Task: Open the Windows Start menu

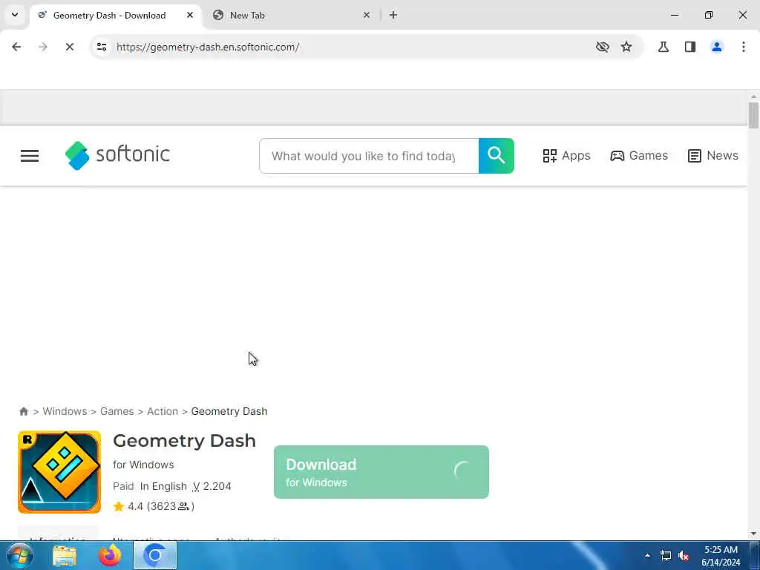Action: coord(20,555)
